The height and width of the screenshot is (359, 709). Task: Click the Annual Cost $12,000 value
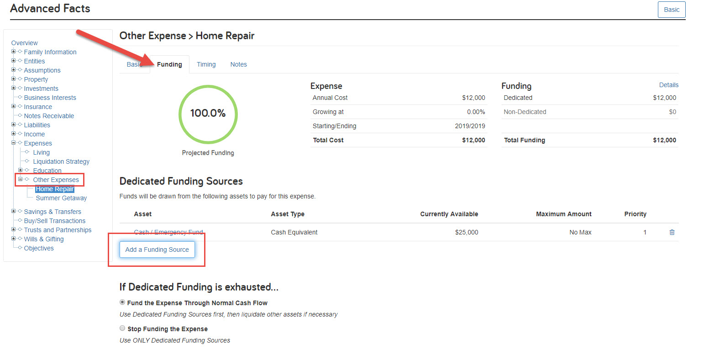click(x=473, y=98)
